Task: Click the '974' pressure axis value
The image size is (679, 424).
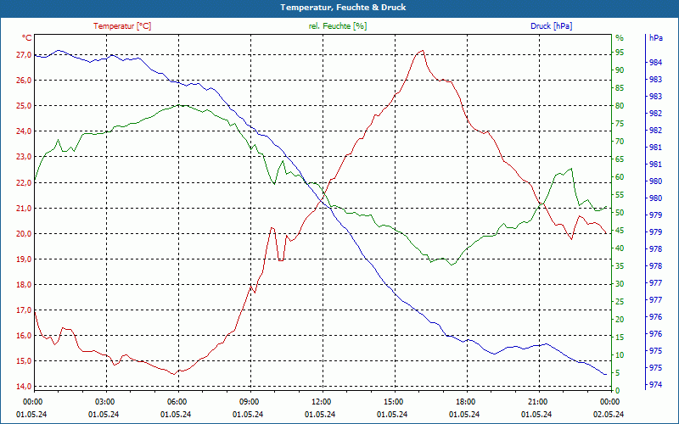Action: pyautogui.click(x=655, y=385)
